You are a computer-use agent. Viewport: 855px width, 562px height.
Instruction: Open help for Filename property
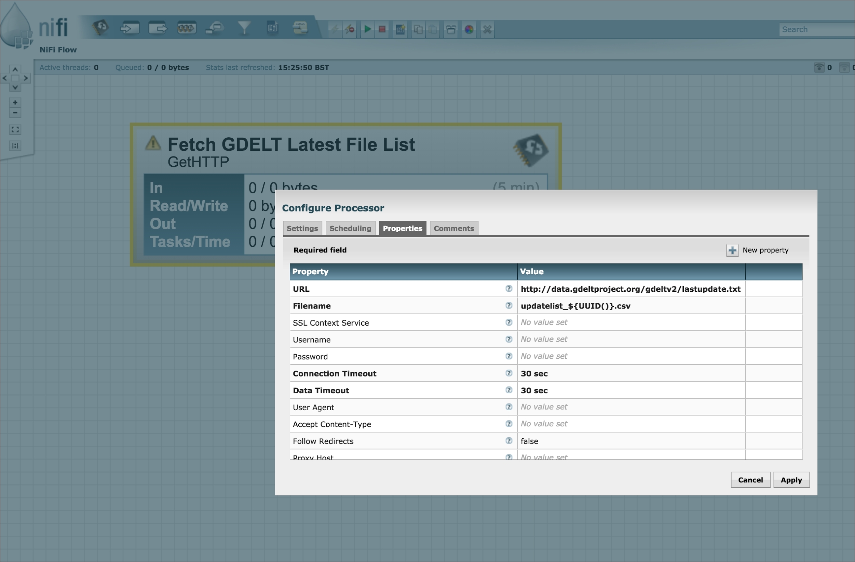[x=509, y=306]
